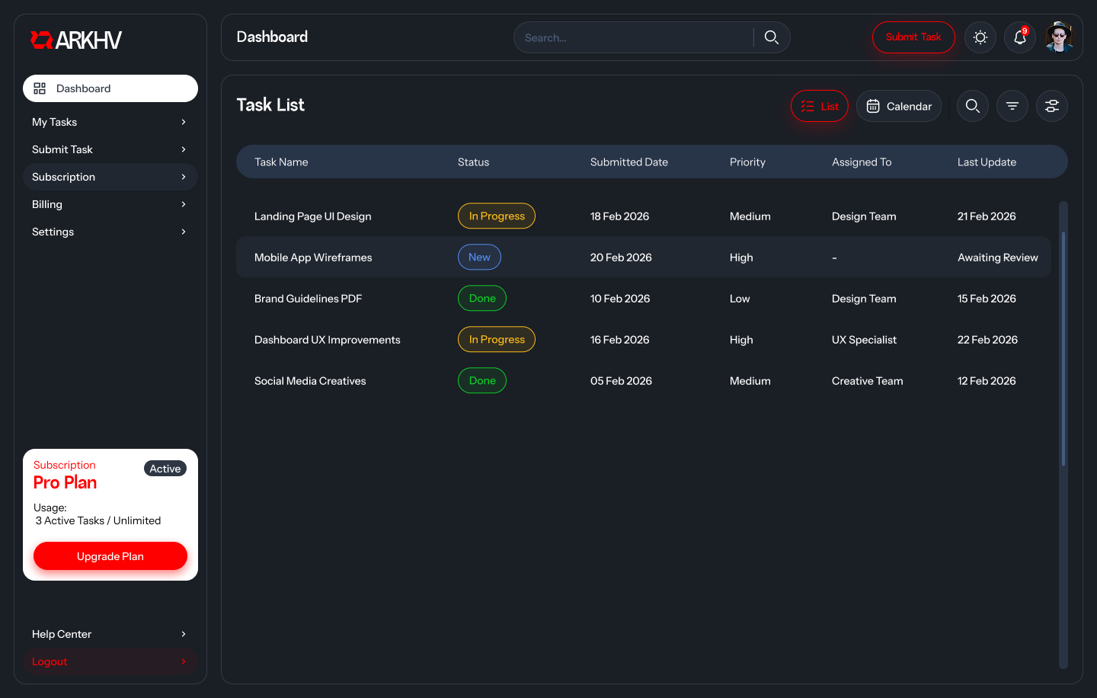The width and height of the screenshot is (1097, 698).
Task: Switch to Calendar view
Action: point(899,106)
